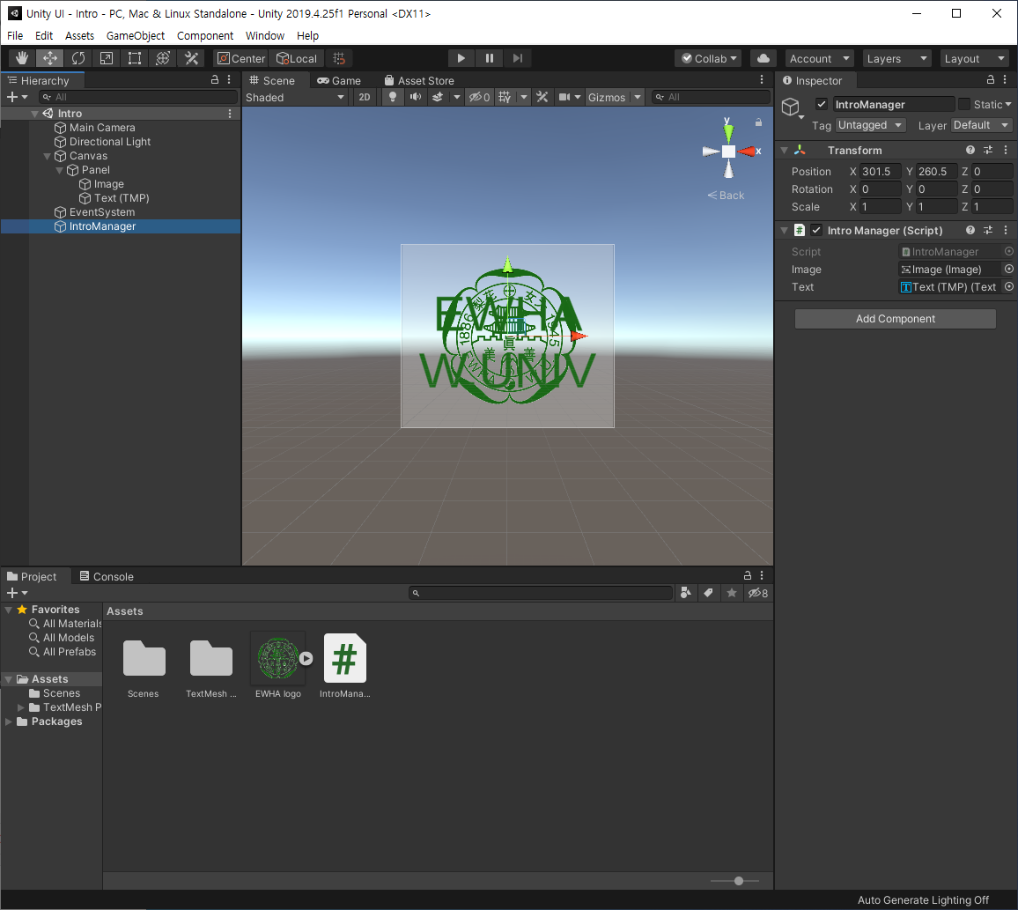Switch to the Console tab
1018x910 pixels.
107,576
